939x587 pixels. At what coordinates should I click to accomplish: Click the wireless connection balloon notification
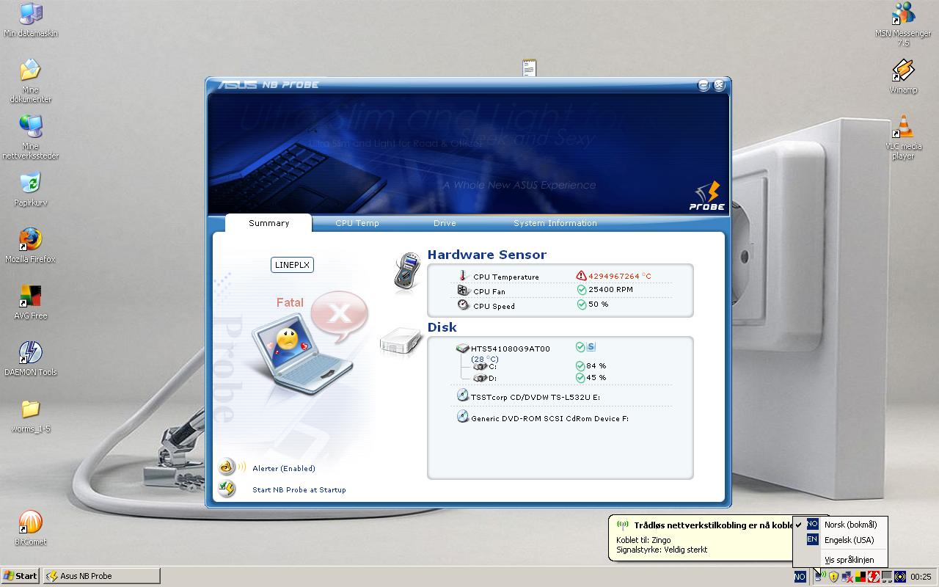coord(701,538)
